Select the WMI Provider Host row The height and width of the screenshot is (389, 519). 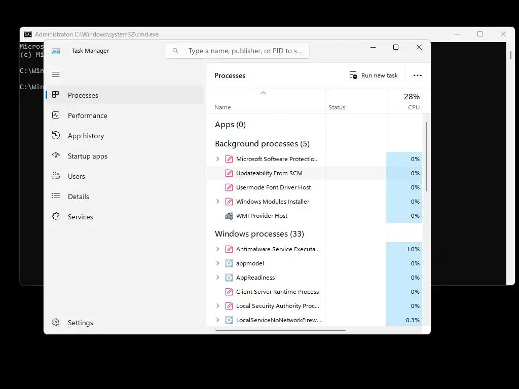pos(314,216)
